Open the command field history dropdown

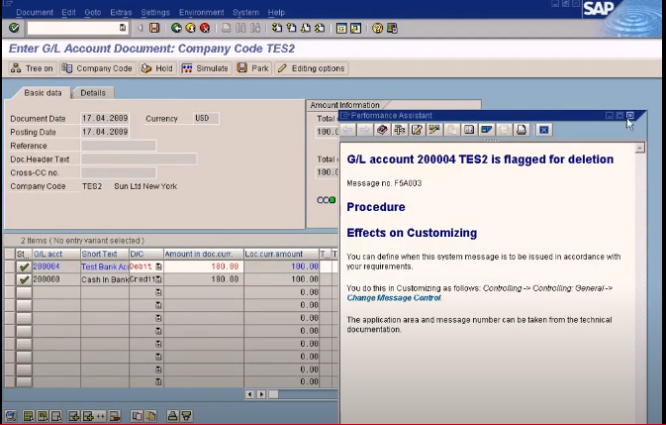coord(123,28)
